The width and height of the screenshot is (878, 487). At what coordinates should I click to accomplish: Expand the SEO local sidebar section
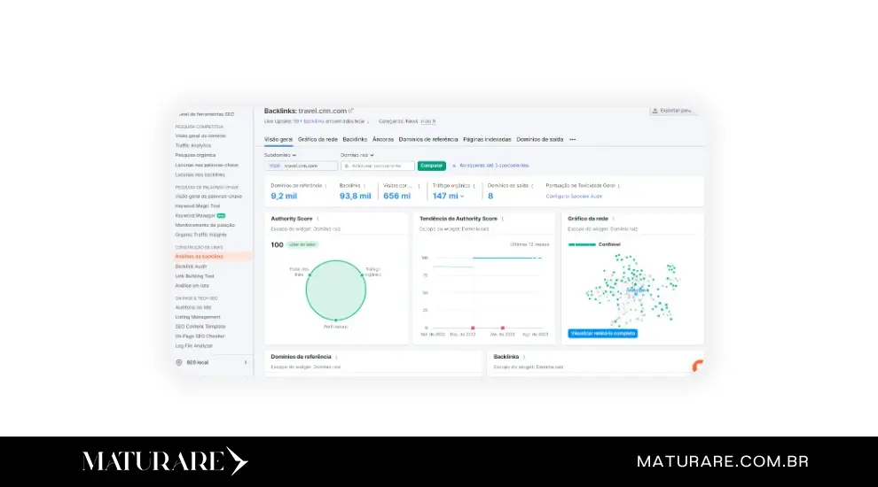[x=246, y=362]
